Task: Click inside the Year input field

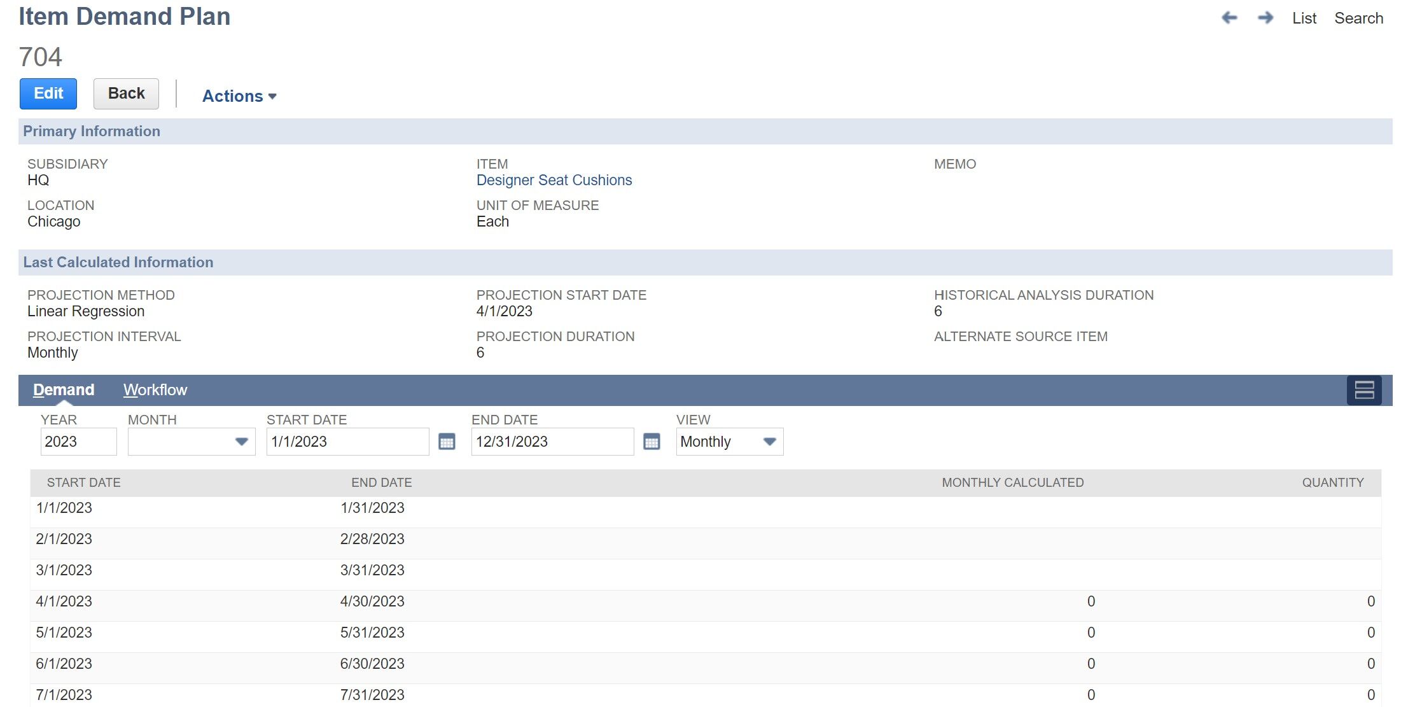Action: (78, 441)
